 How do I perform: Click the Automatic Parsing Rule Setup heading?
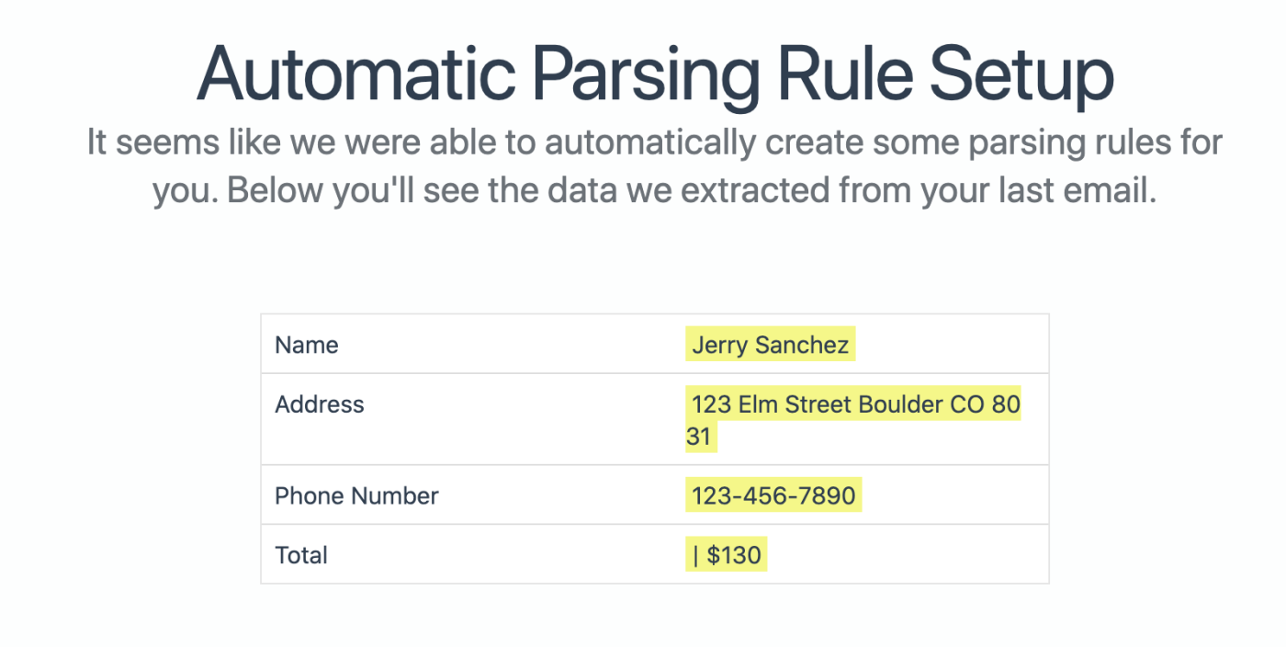(x=655, y=74)
